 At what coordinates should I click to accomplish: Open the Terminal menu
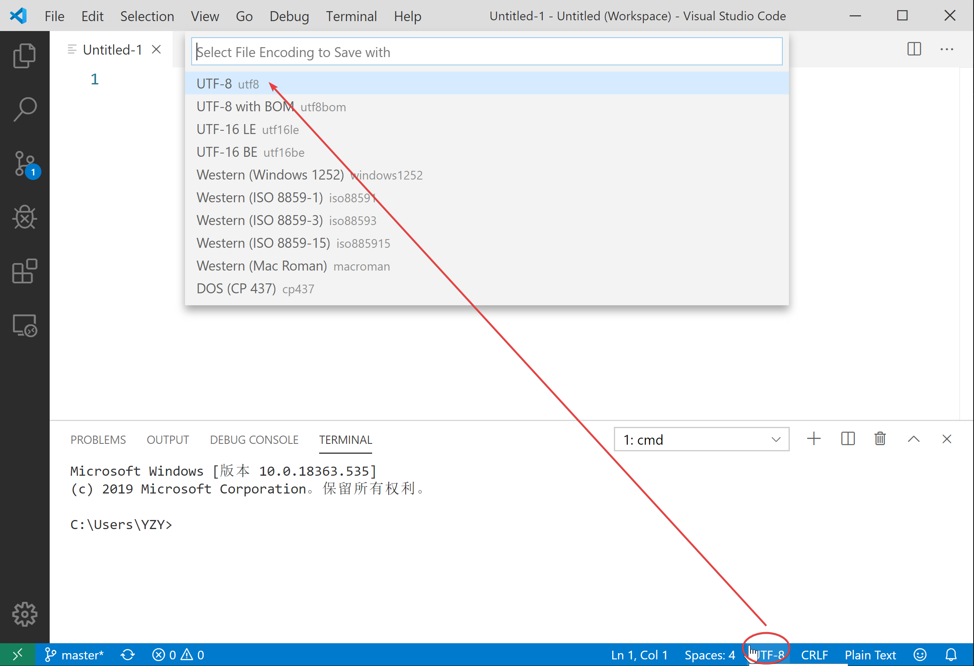click(x=351, y=16)
